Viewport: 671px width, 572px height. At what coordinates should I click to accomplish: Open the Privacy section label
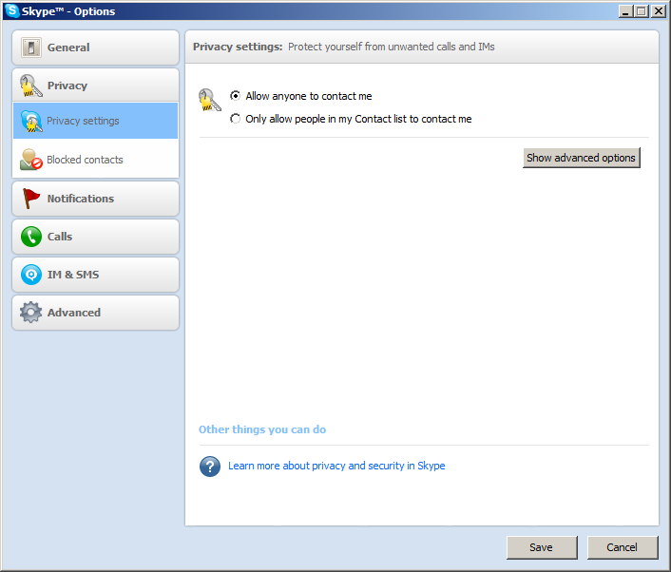click(x=67, y=86)
